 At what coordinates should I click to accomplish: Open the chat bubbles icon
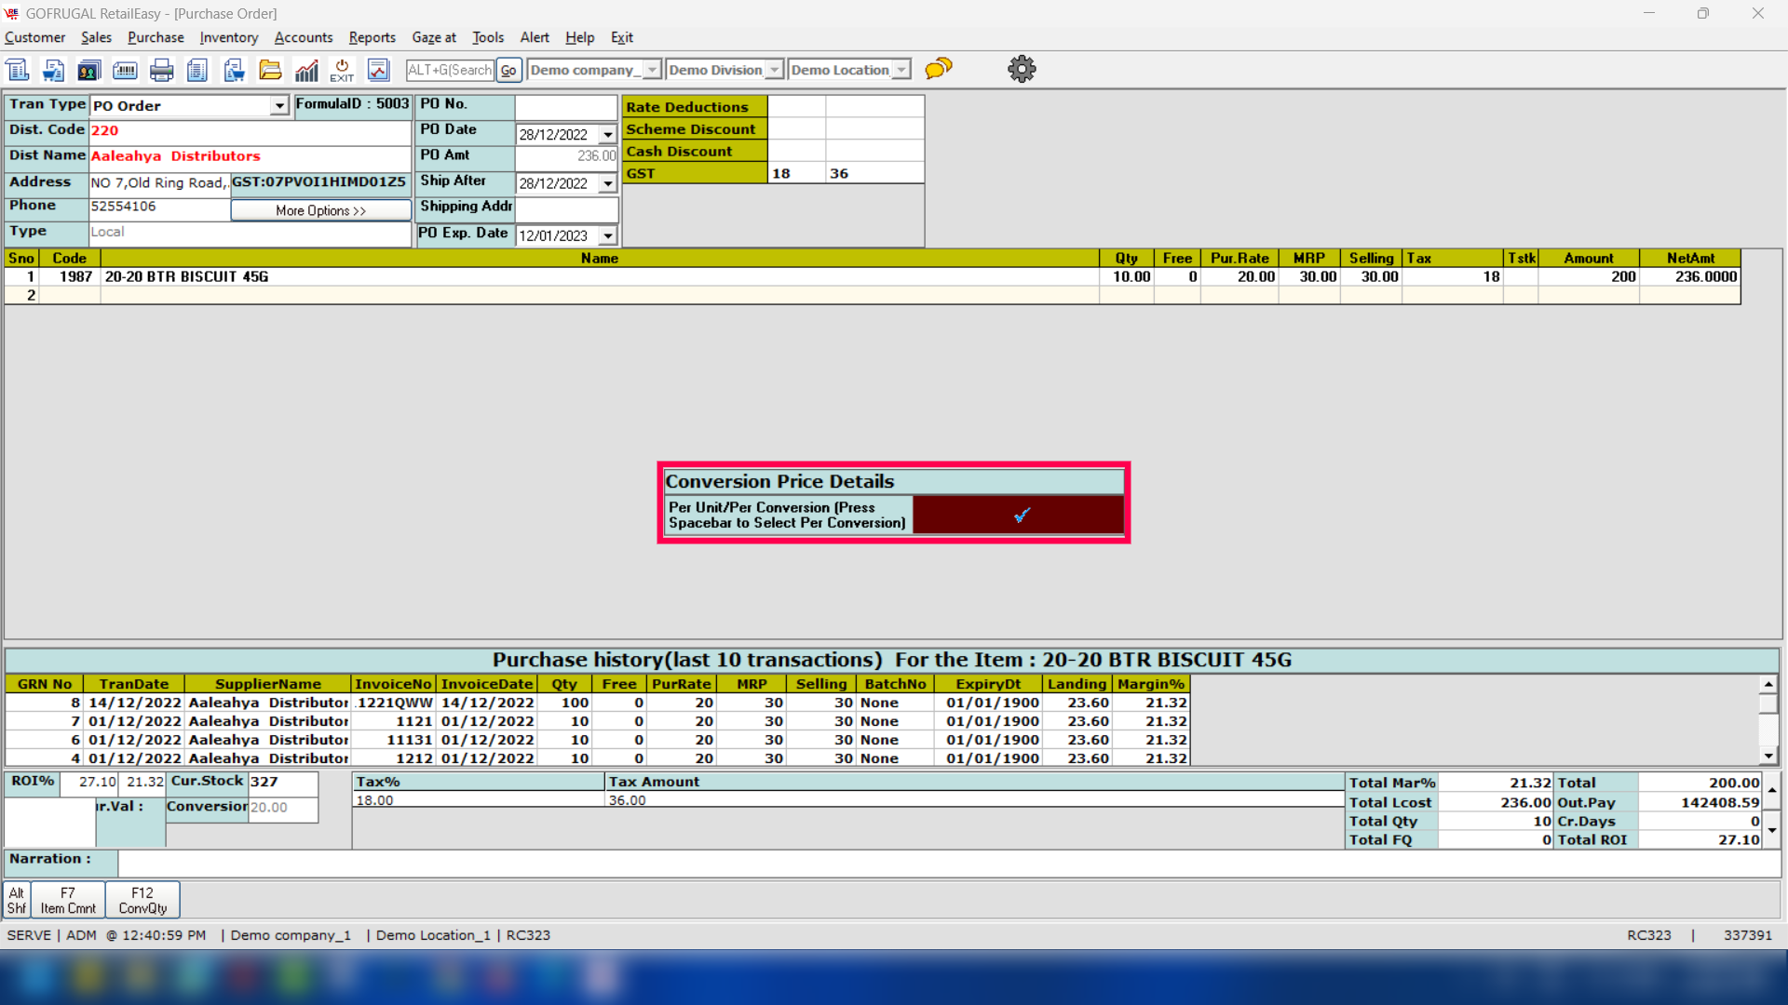coord(939,69)
